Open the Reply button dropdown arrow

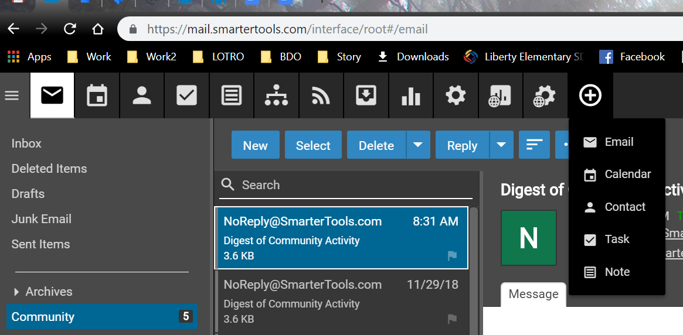pos(501,145)
